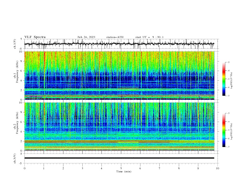Screen dimensions: 245x189
Task: Click the time axis tick label '10'
Action: tap(217, 168)
